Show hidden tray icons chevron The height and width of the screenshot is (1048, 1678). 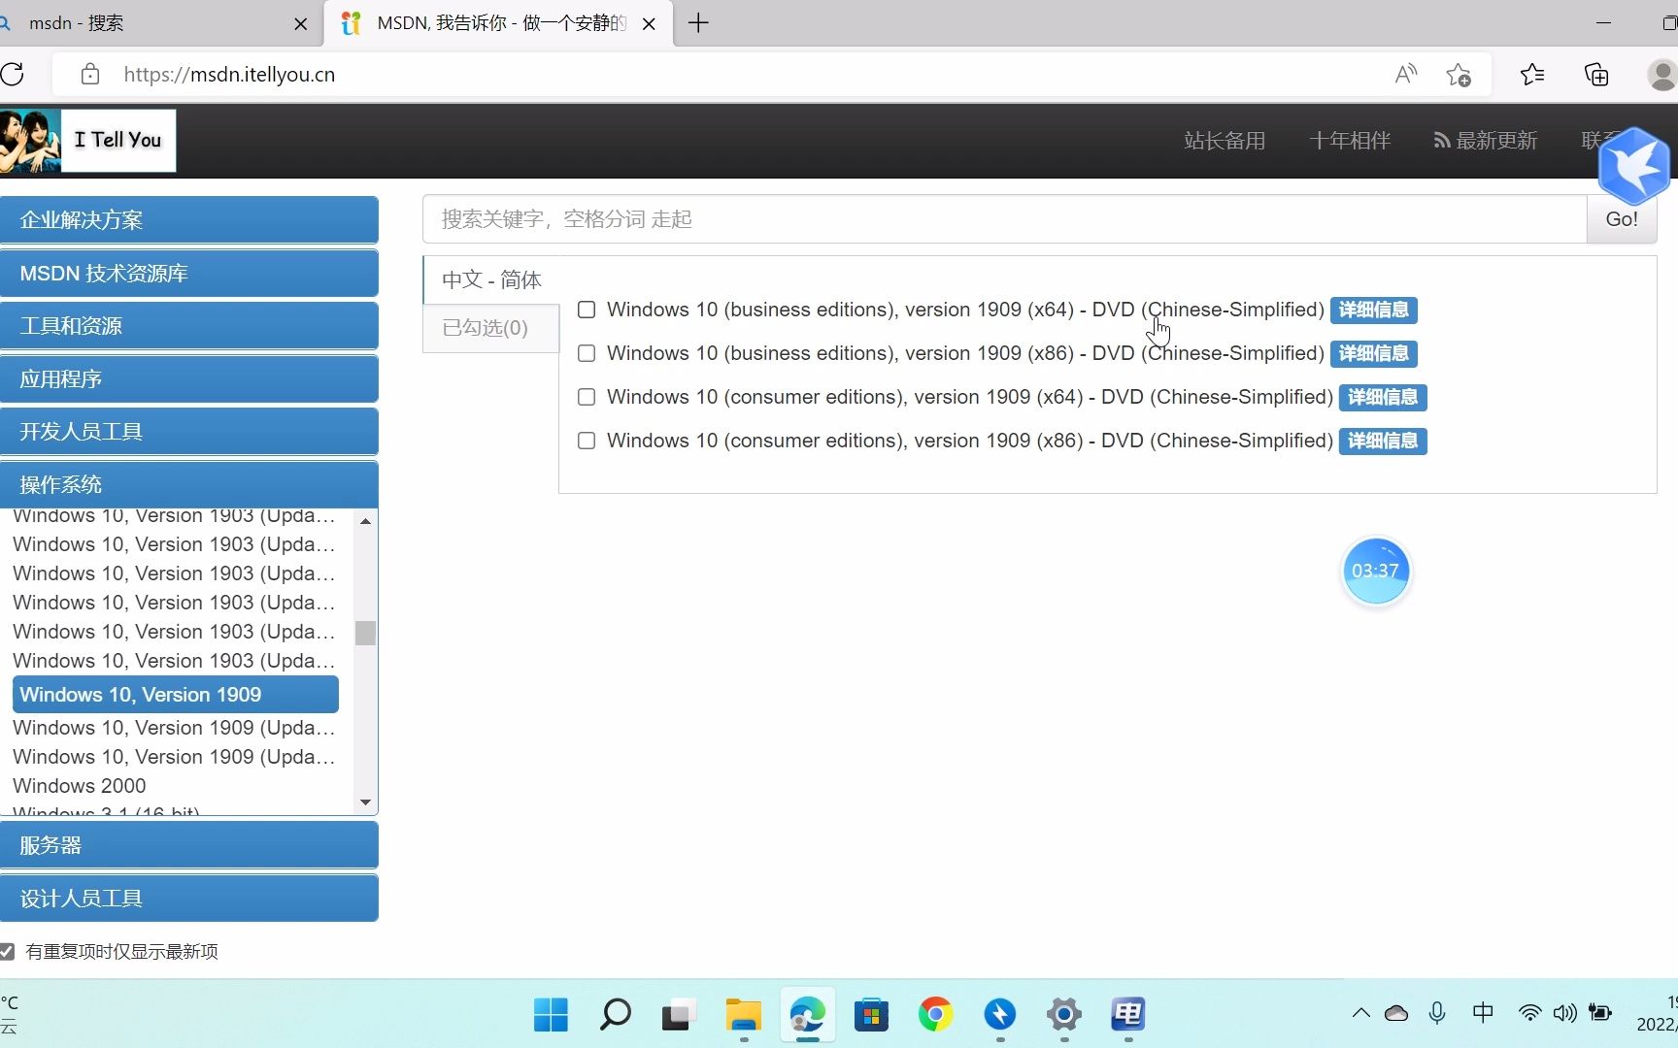click(1361, 1013)
